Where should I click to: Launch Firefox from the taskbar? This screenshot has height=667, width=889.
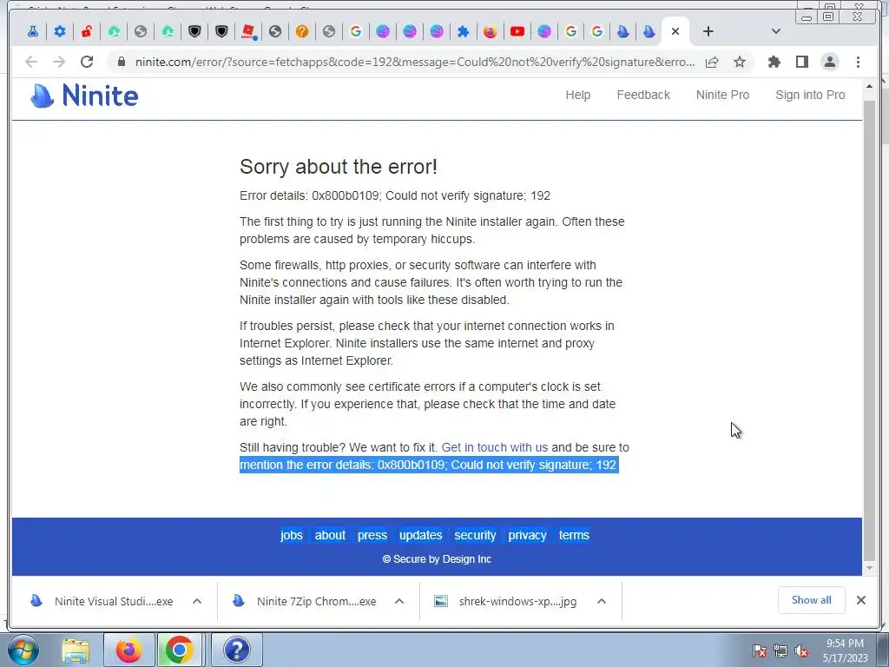129,650
